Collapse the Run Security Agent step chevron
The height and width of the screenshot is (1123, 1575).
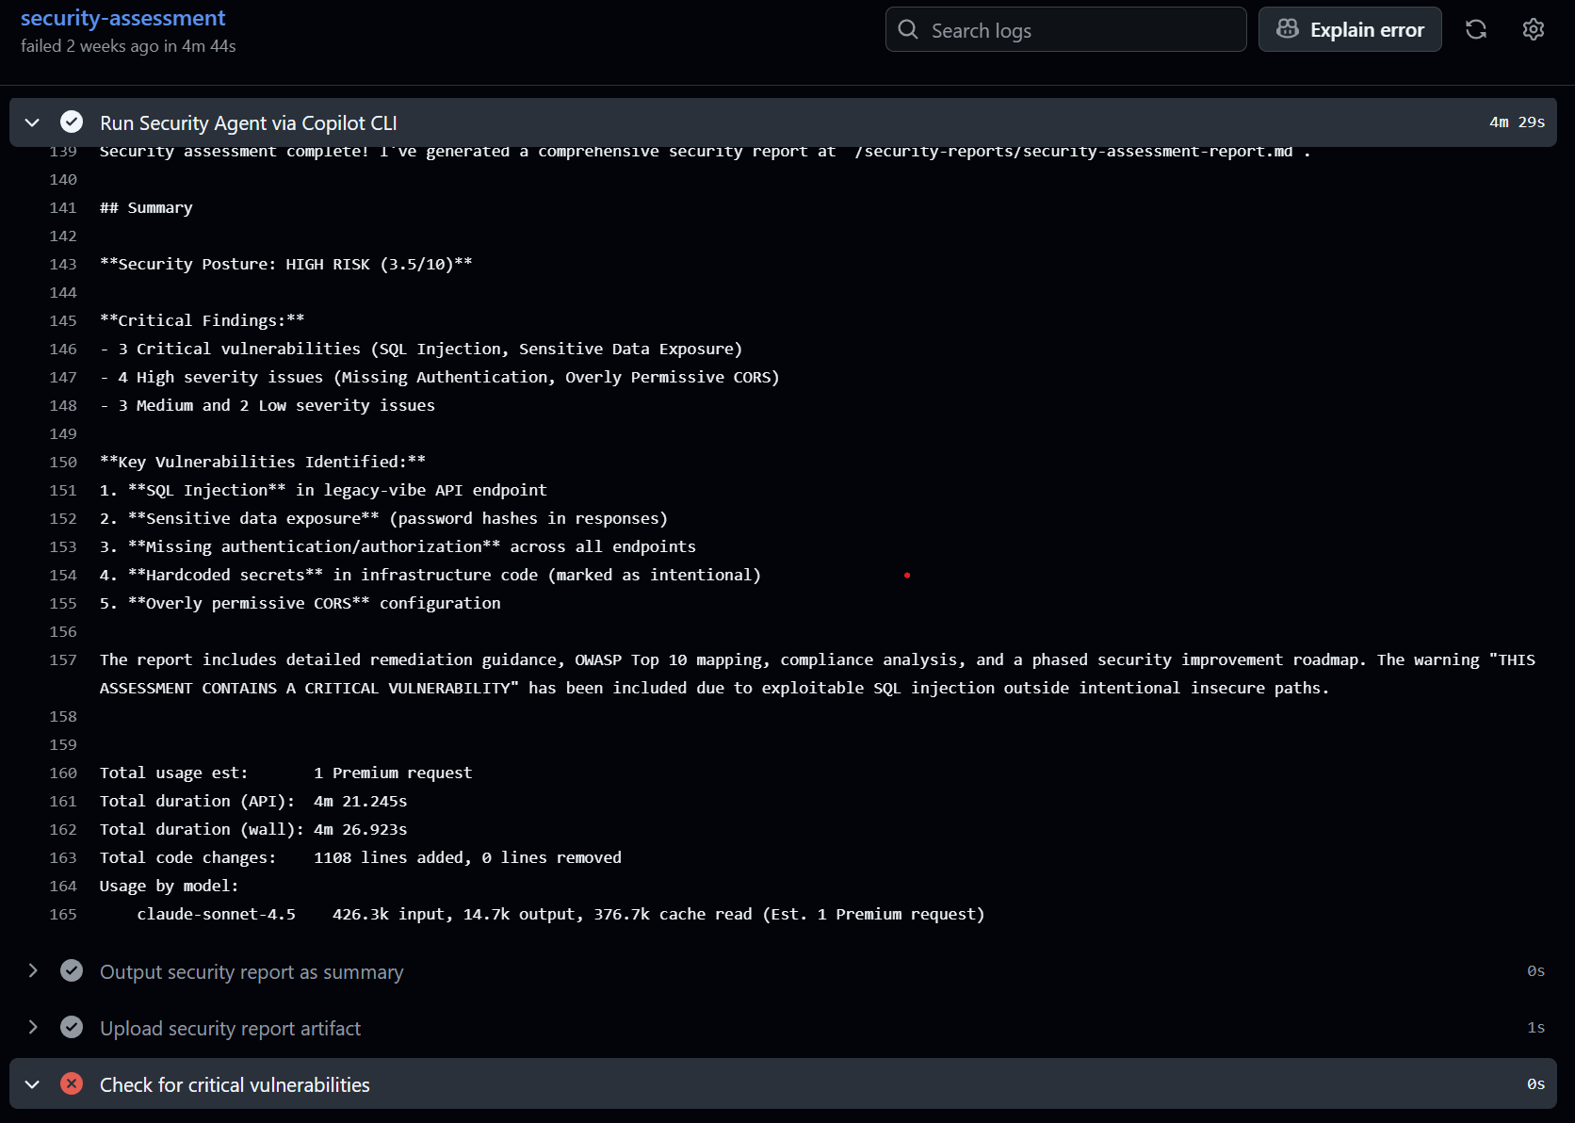(32, 122)
